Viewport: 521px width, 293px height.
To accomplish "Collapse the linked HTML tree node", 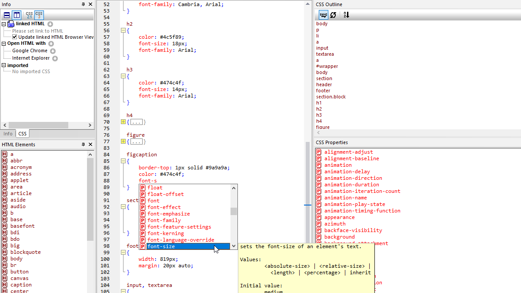I will pos(3,24).
